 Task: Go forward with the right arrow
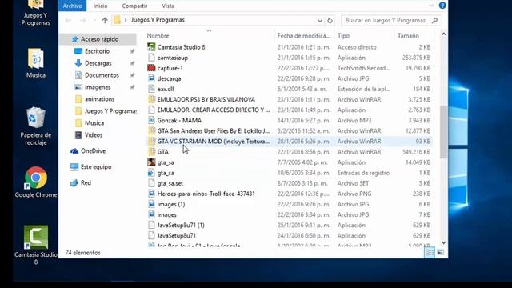(83, 20)
